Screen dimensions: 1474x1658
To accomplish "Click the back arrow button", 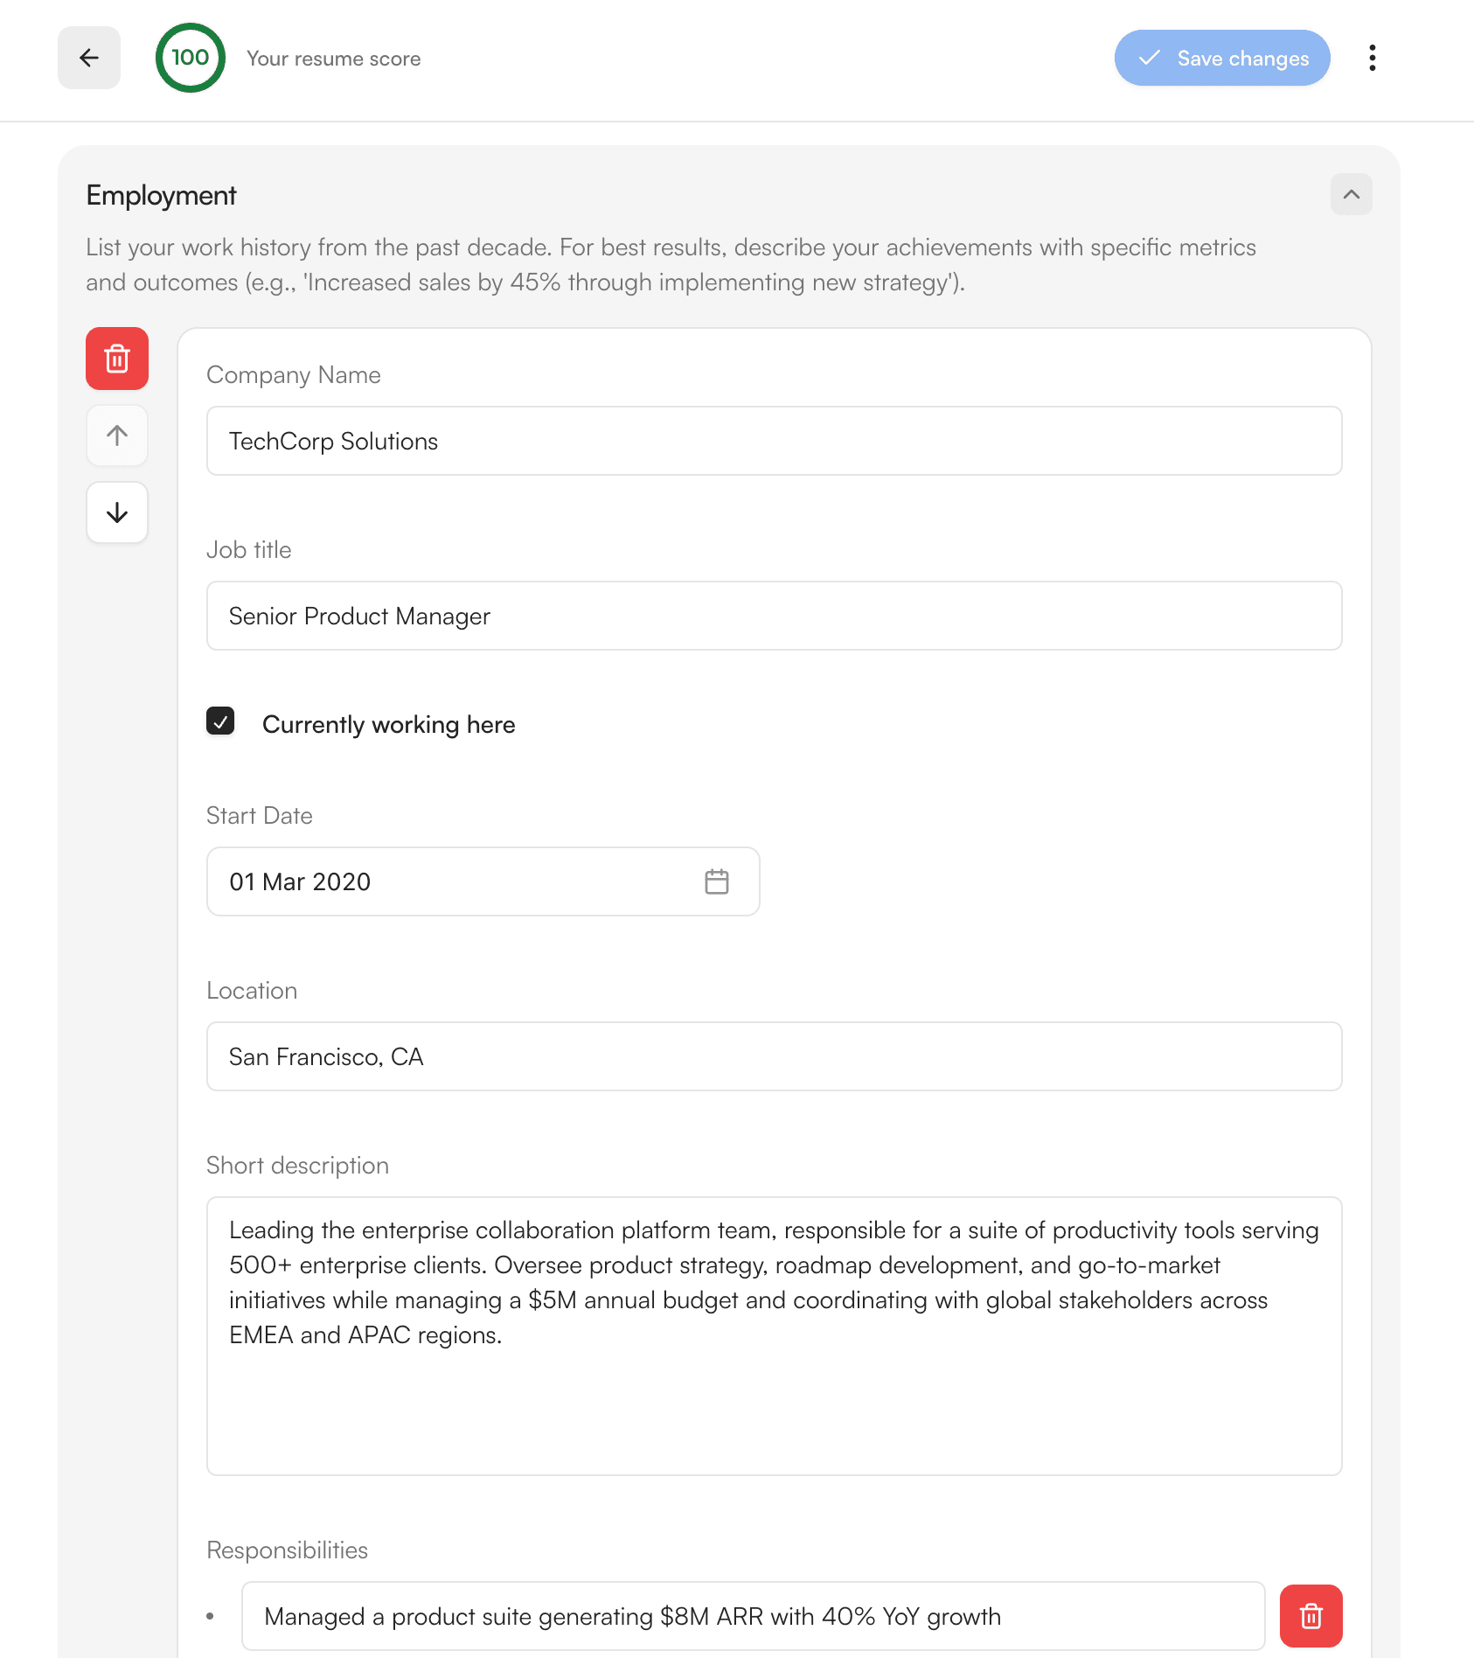I will (89, 58).
